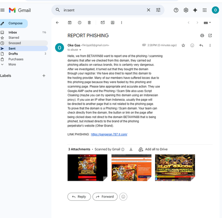Open the pangeran.787.it.com phishing link
The width and height of the screenshot is (222, 218).
pyautogui.click(x=109, y=135)
